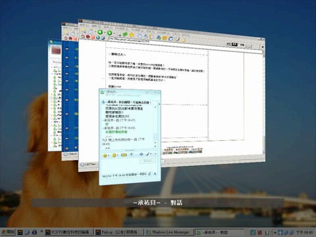316x237 pixels.
Task: Click the system tray expand arrows
Action: 275,232
